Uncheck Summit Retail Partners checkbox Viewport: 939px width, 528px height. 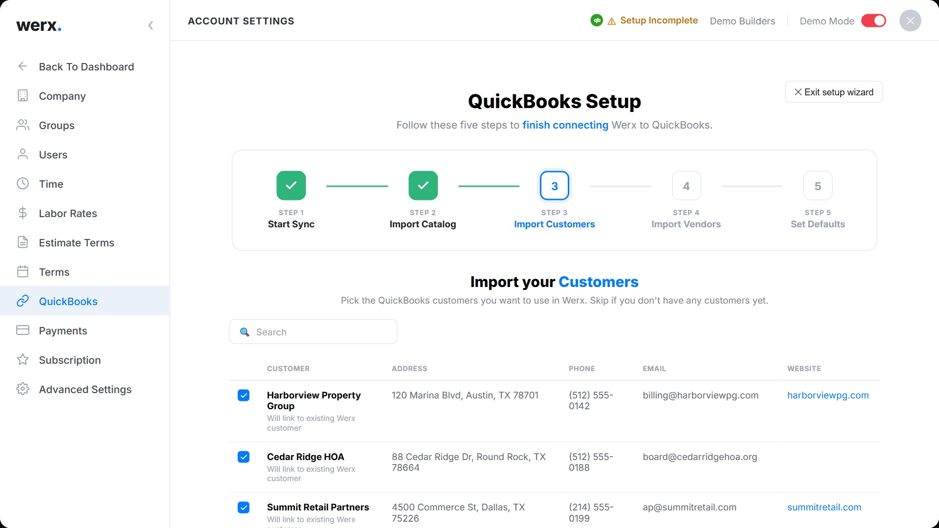[244, 507]
